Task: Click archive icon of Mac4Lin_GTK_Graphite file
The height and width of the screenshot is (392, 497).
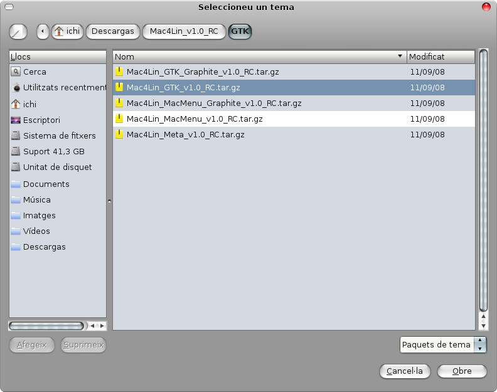Action: (119, 72)
